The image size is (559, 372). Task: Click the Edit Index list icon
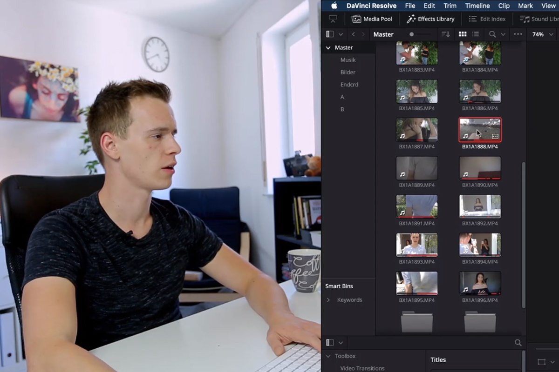(473, 19)
